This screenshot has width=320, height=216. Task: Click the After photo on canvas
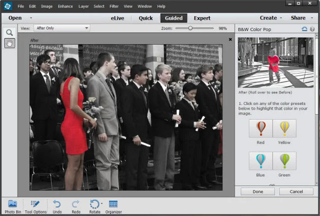click(126, 117)
